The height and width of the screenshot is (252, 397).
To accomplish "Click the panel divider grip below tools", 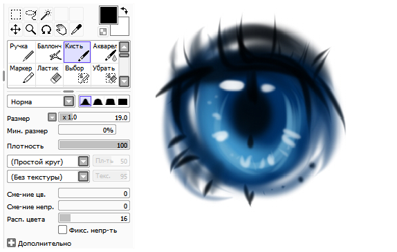I will point(68,91).
